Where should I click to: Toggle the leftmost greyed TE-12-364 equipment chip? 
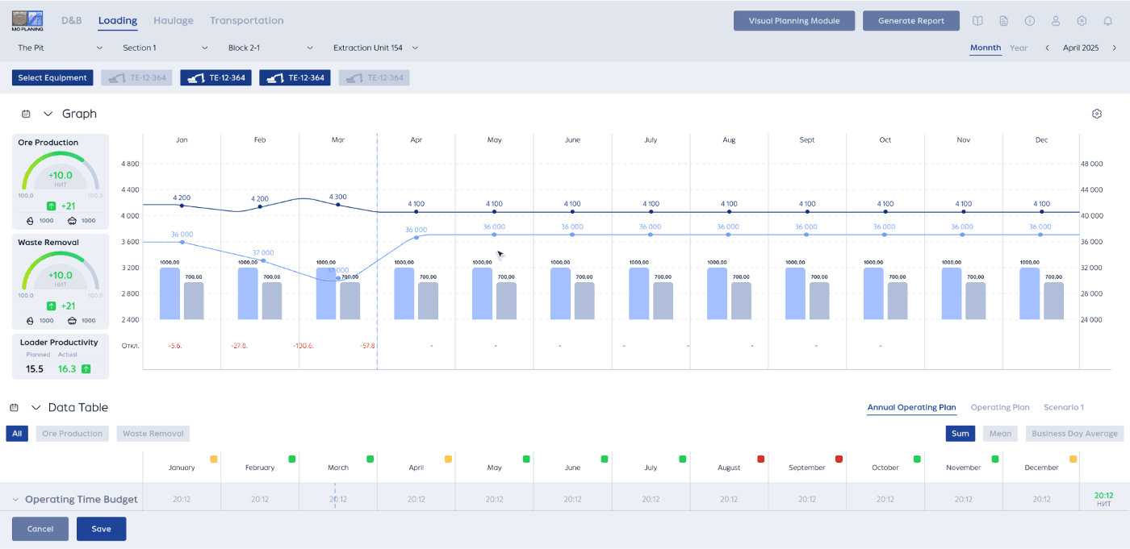point(136,78)
